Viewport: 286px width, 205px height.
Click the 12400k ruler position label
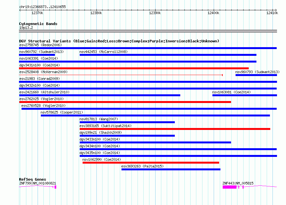point(213,13)
